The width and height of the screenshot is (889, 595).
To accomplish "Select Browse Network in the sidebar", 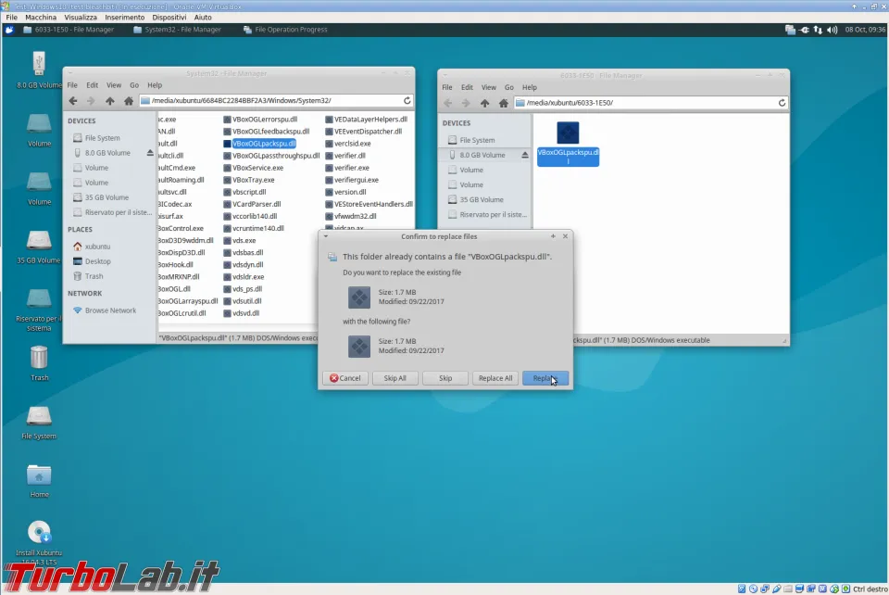I will pyautogui.click(x=110, y=310).
